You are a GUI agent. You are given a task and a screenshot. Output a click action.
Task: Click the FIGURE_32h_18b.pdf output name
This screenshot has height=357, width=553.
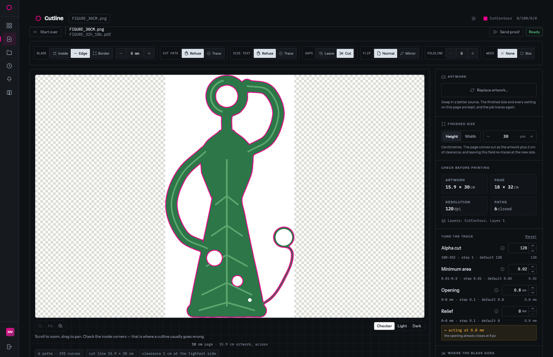[x=90, y=35]
